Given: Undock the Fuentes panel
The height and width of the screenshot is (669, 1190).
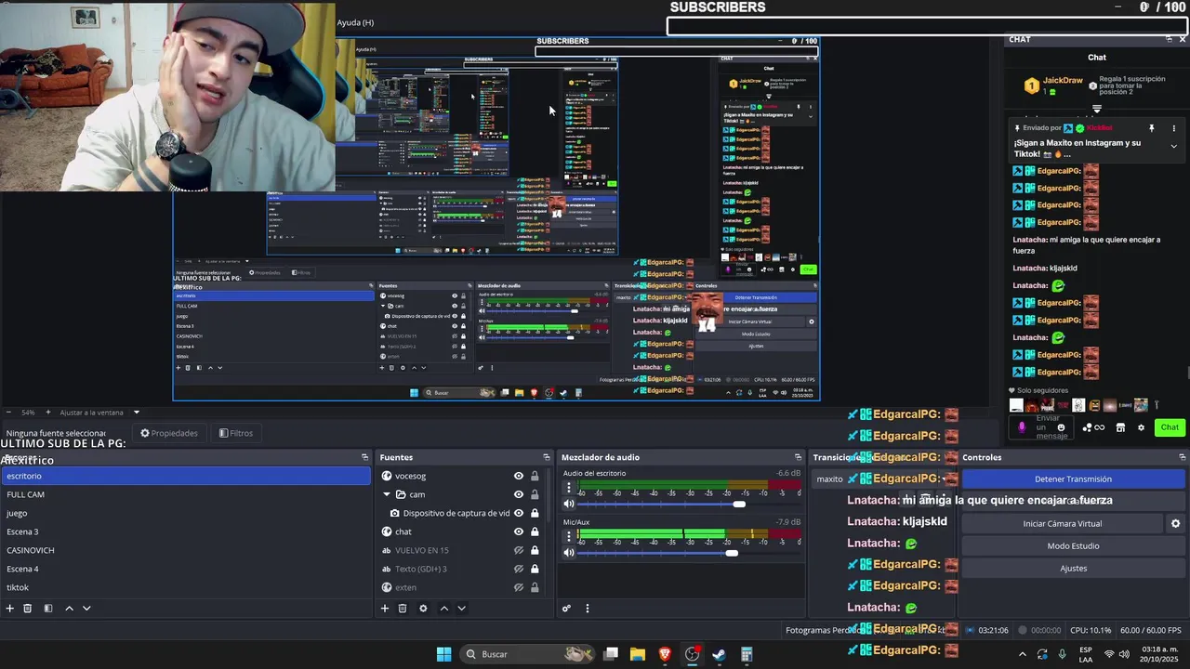Looking at the screenshot, I should (547, 457).
